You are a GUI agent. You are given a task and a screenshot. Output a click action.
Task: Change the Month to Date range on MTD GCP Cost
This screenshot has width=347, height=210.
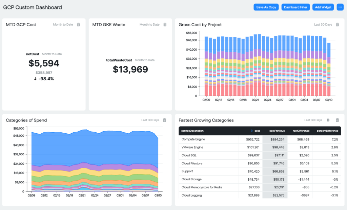coord(63,24)
